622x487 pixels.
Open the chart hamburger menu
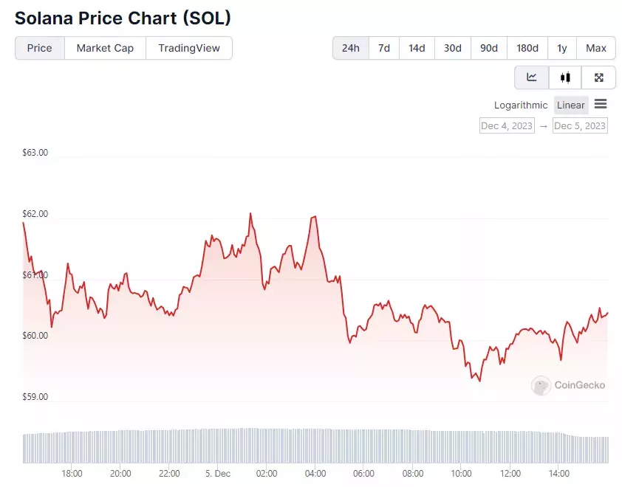click(601, 104)
